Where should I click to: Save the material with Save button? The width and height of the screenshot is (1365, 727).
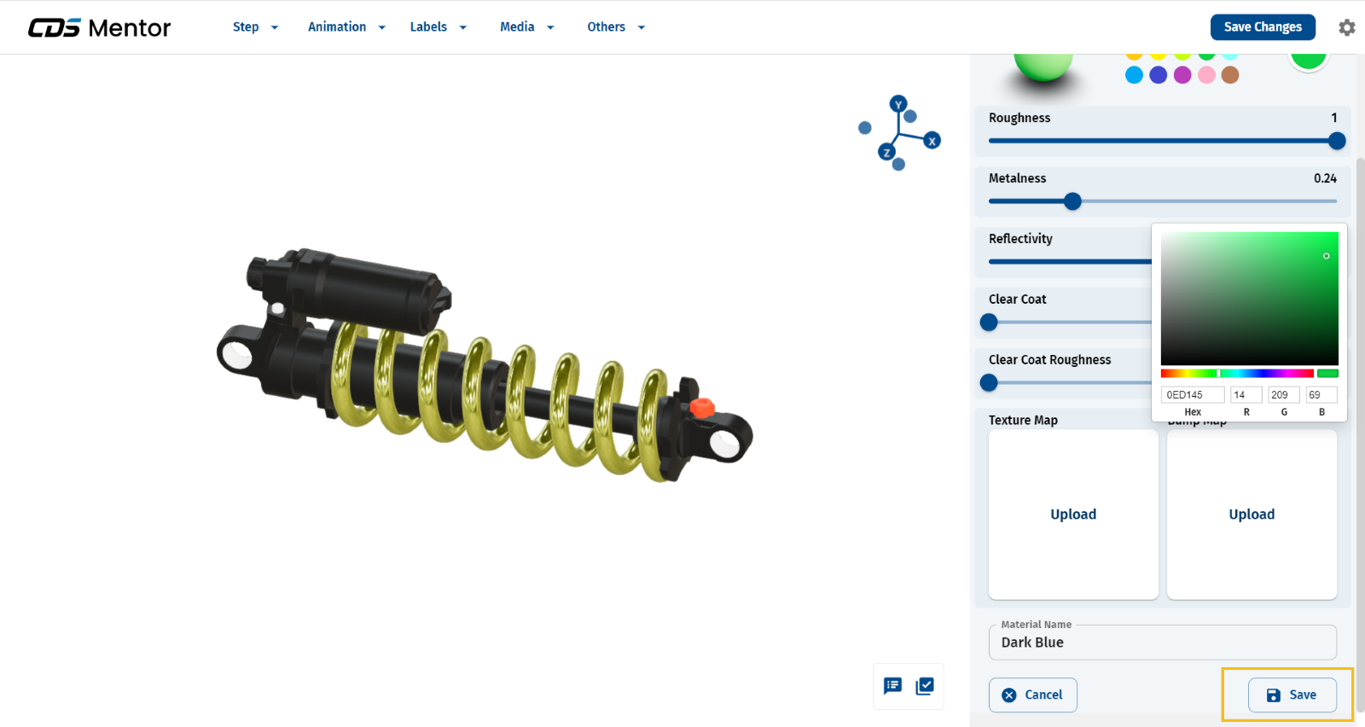point(1292,695)
